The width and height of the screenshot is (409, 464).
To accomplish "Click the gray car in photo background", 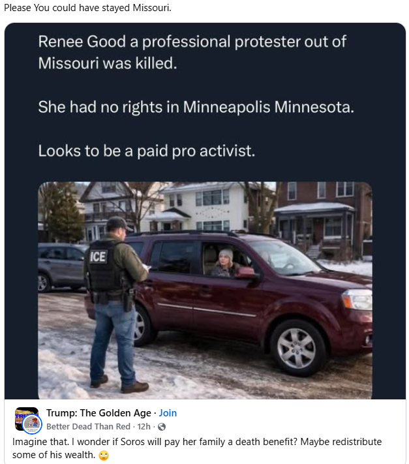I will [x=62, y=266].
